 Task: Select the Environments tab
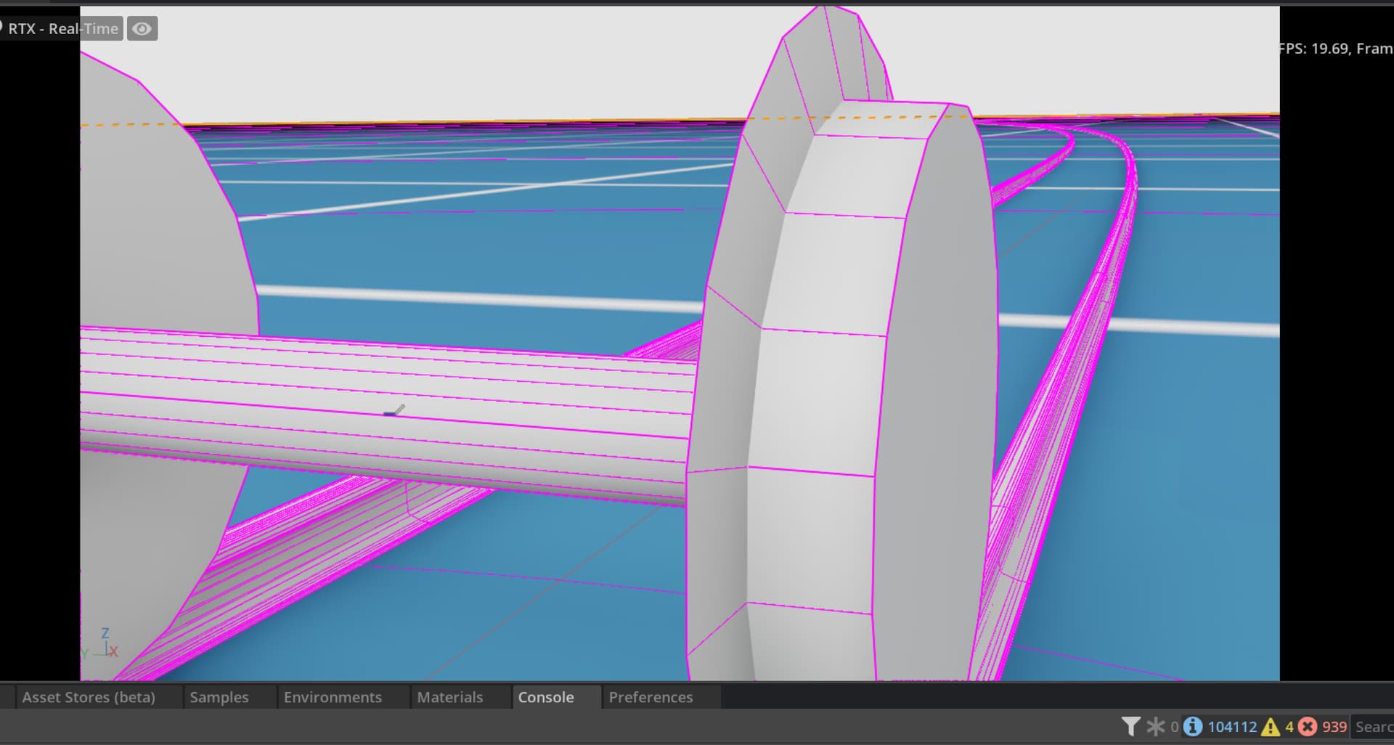(x=334, y=697)
